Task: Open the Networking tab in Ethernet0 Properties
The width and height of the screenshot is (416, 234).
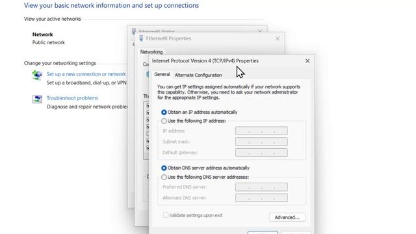Action: coord(151,52)
